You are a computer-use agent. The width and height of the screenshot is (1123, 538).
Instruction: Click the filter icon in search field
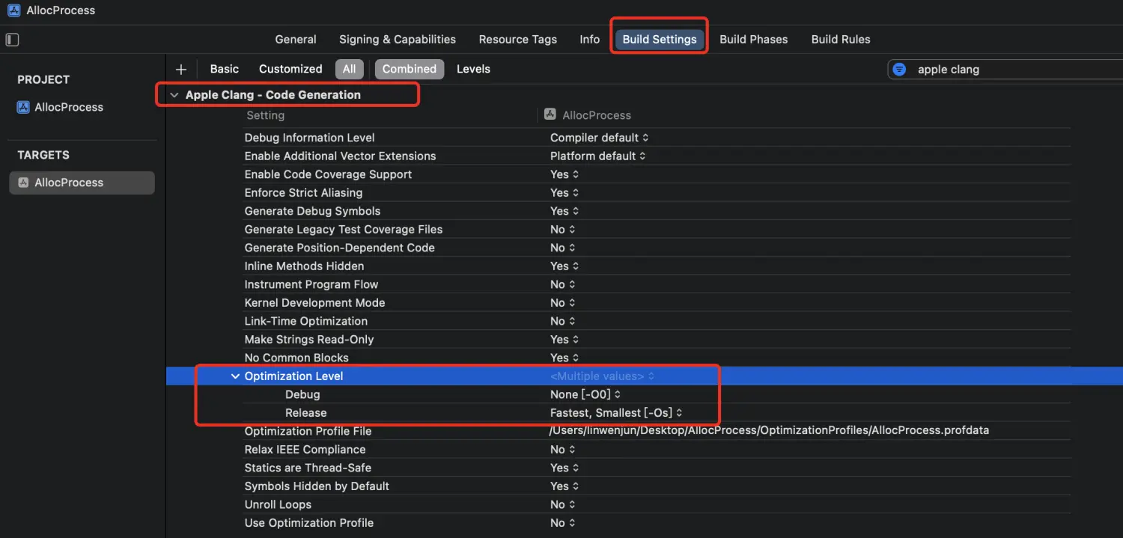pyautogui.click(x=900, y=70)
